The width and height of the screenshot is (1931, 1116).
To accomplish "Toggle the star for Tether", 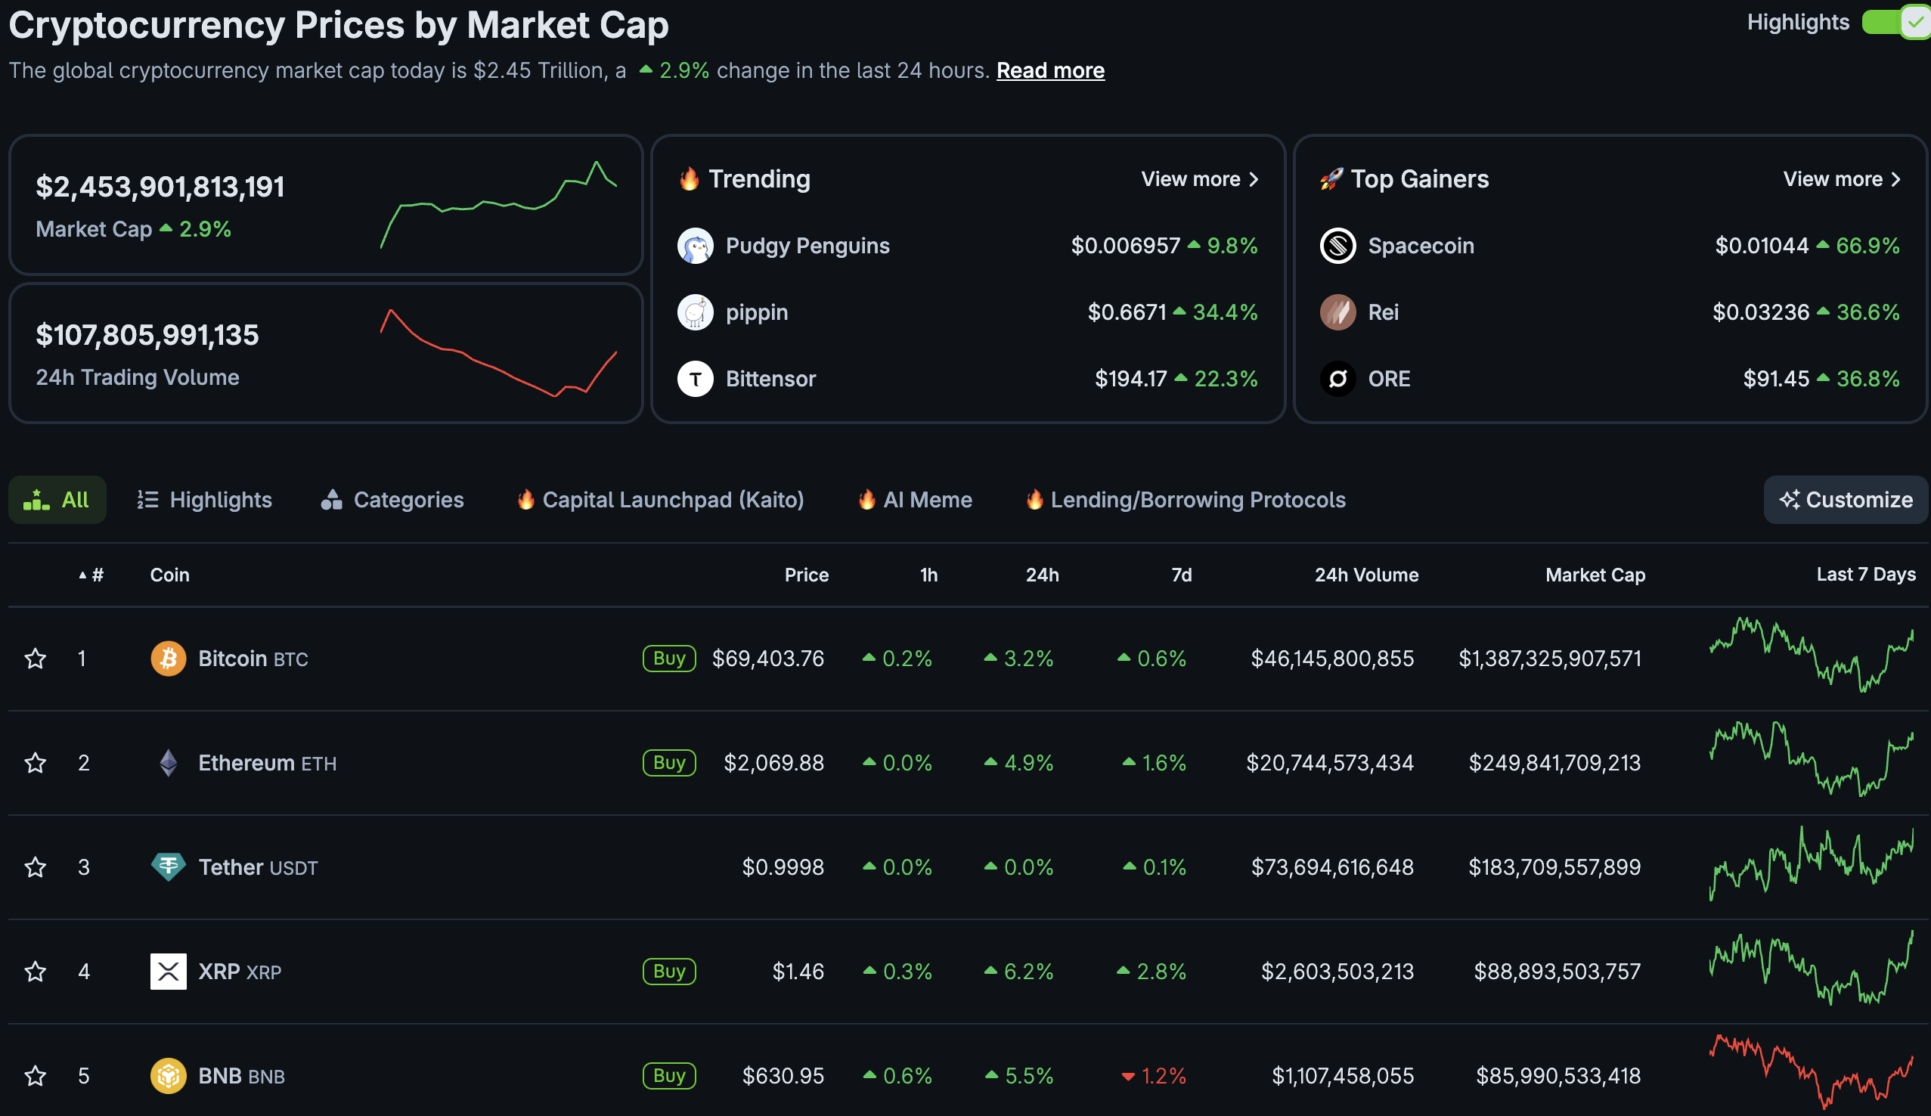I will click(x=36, y=867).
